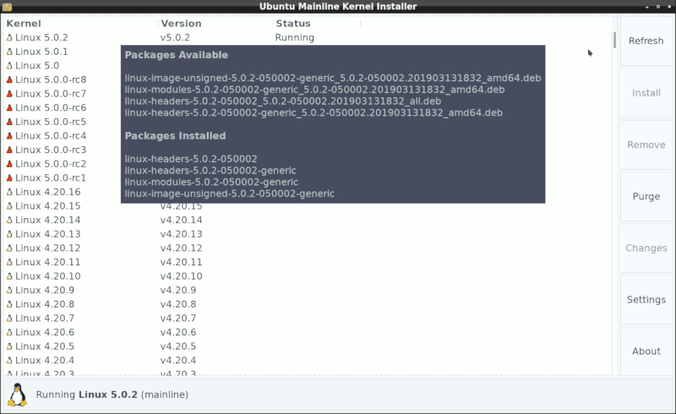676x414 pixels.
Task: Click the penguin icon beside Linux 5.0
Action: [x=9, y=66]
